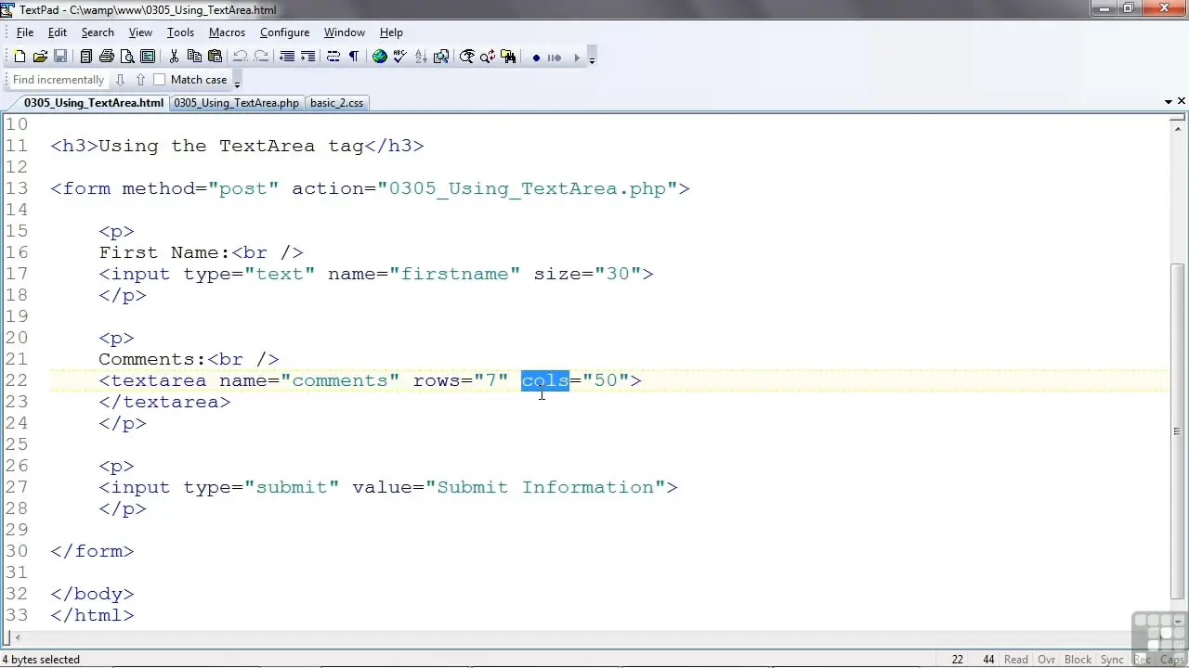Find next with the down arrow
Screen dimensions: 1189x668
click(120, 80)
